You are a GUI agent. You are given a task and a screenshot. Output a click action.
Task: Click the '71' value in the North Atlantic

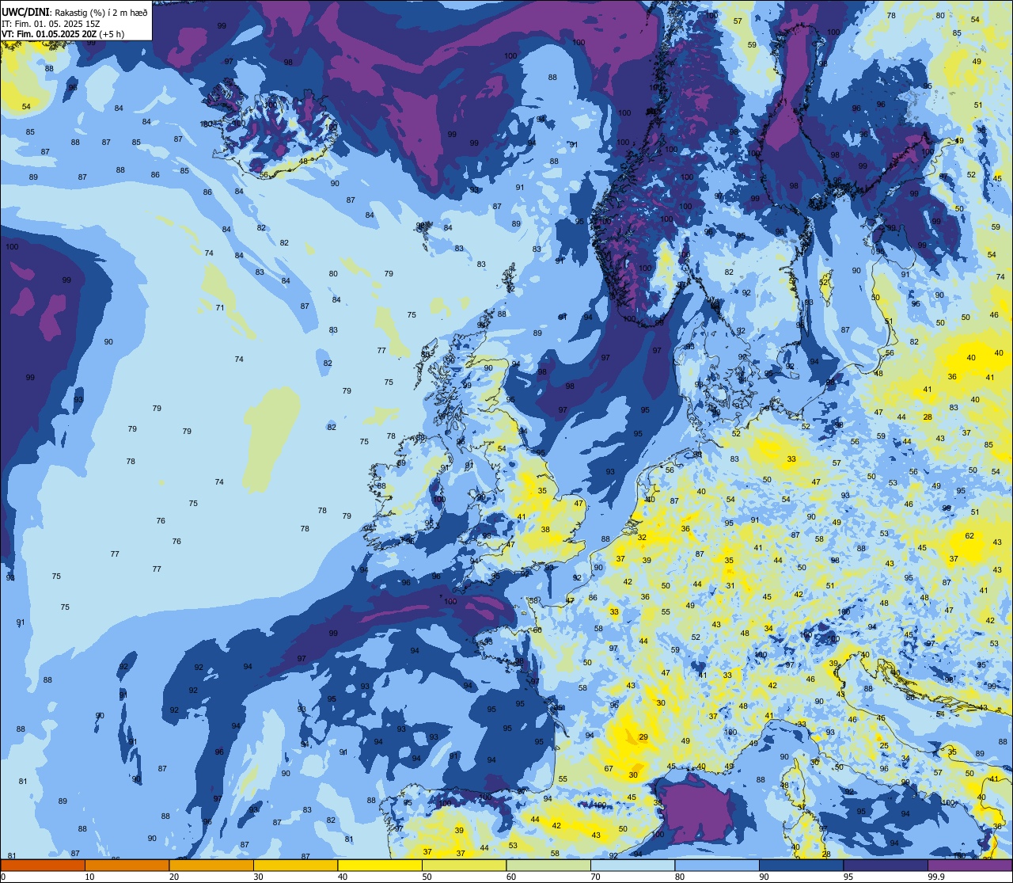220,308
